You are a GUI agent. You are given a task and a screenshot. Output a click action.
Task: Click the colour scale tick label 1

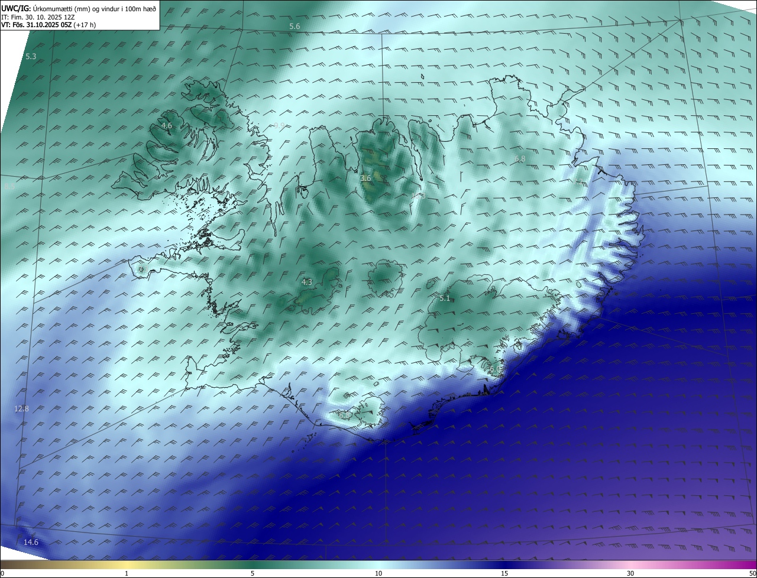pos(127,573)
